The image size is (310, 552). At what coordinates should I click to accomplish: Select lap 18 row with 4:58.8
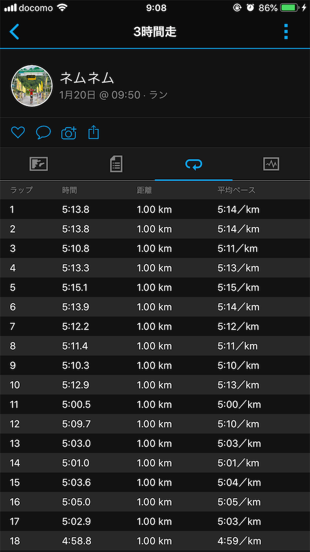tap(155, 541)
